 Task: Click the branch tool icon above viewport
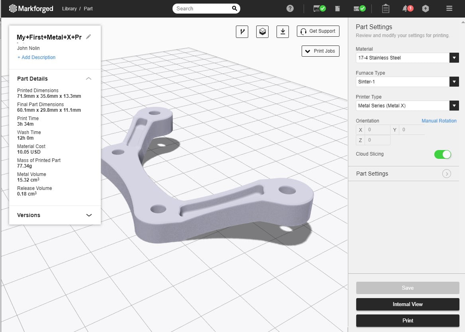click(x=242, y=32)
